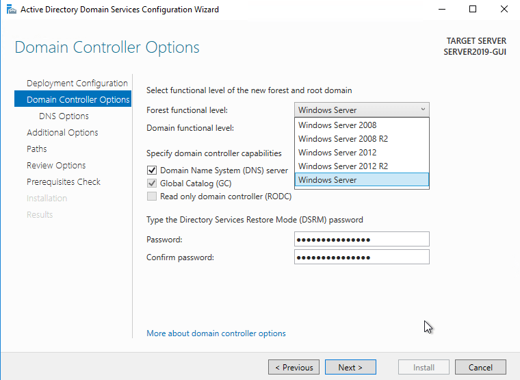Go to Review Options step
The image size is (520, 380).
tap(56, 165)
